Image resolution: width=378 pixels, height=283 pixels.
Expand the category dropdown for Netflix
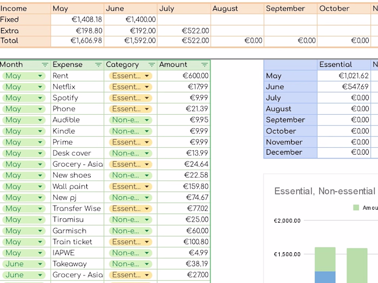pos(147,87)
